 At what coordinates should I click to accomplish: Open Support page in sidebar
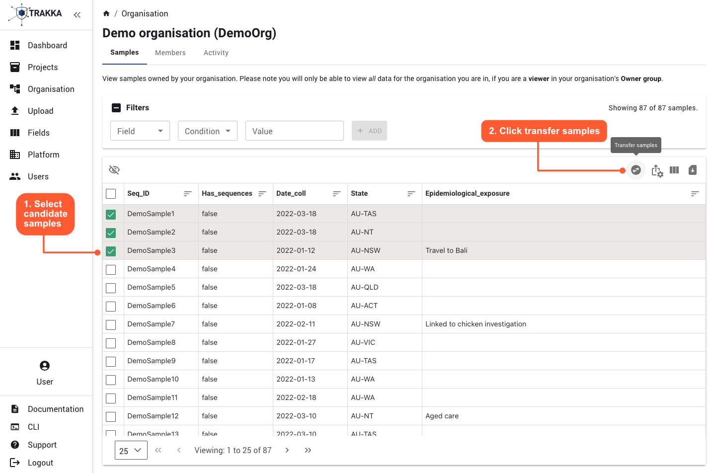(x=46, y=445)
